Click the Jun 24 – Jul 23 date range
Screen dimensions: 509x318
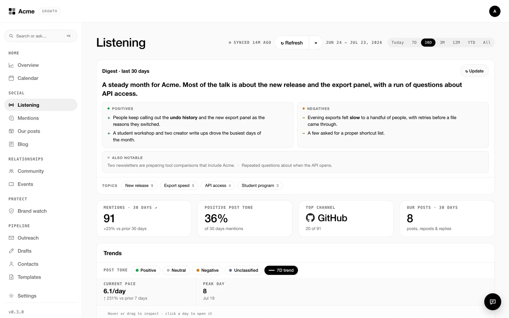[x=354, y=42]
